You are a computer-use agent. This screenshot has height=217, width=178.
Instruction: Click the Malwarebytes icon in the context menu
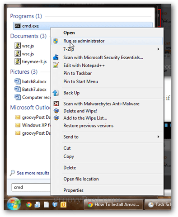tap(56, 104)
